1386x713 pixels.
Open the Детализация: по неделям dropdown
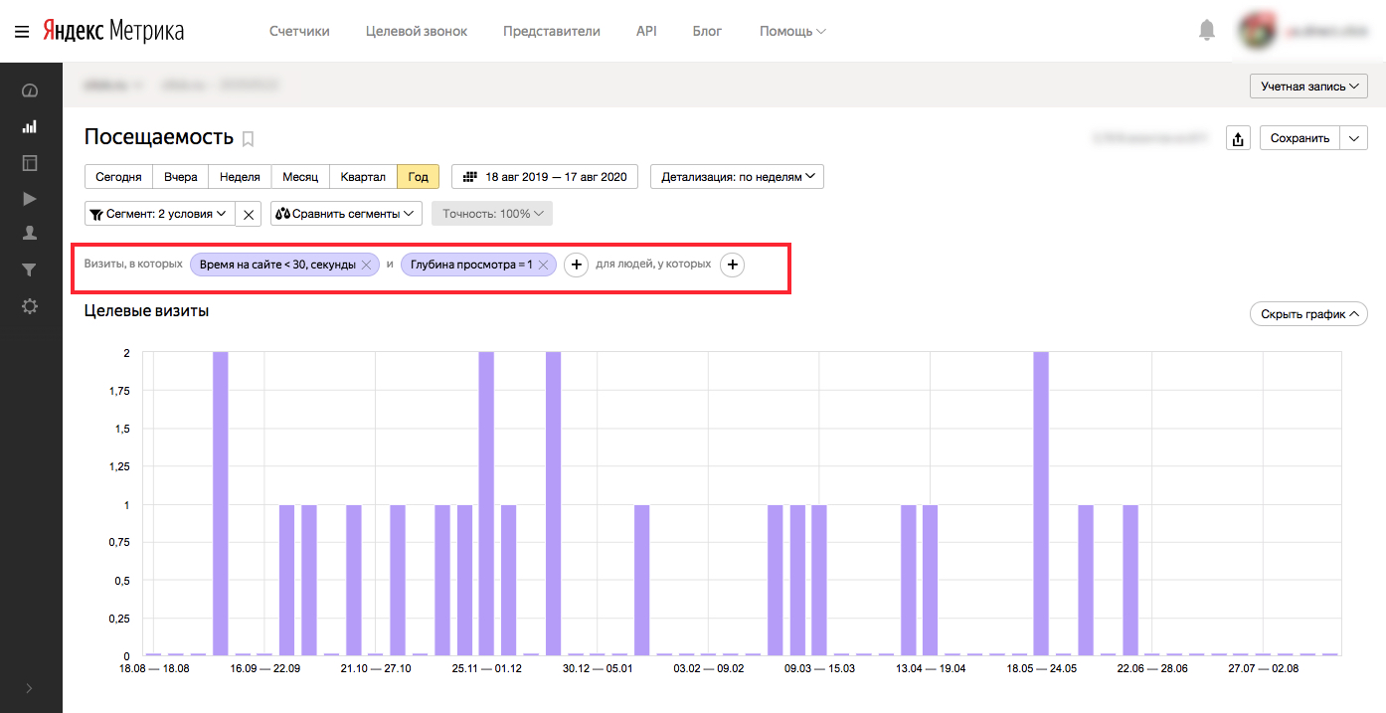click(x=737, y=177)
